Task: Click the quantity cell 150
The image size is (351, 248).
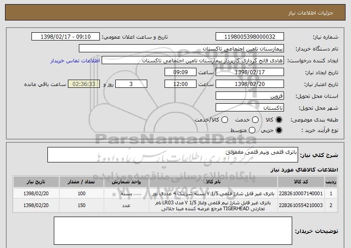Action: click(x=82, y=205)
